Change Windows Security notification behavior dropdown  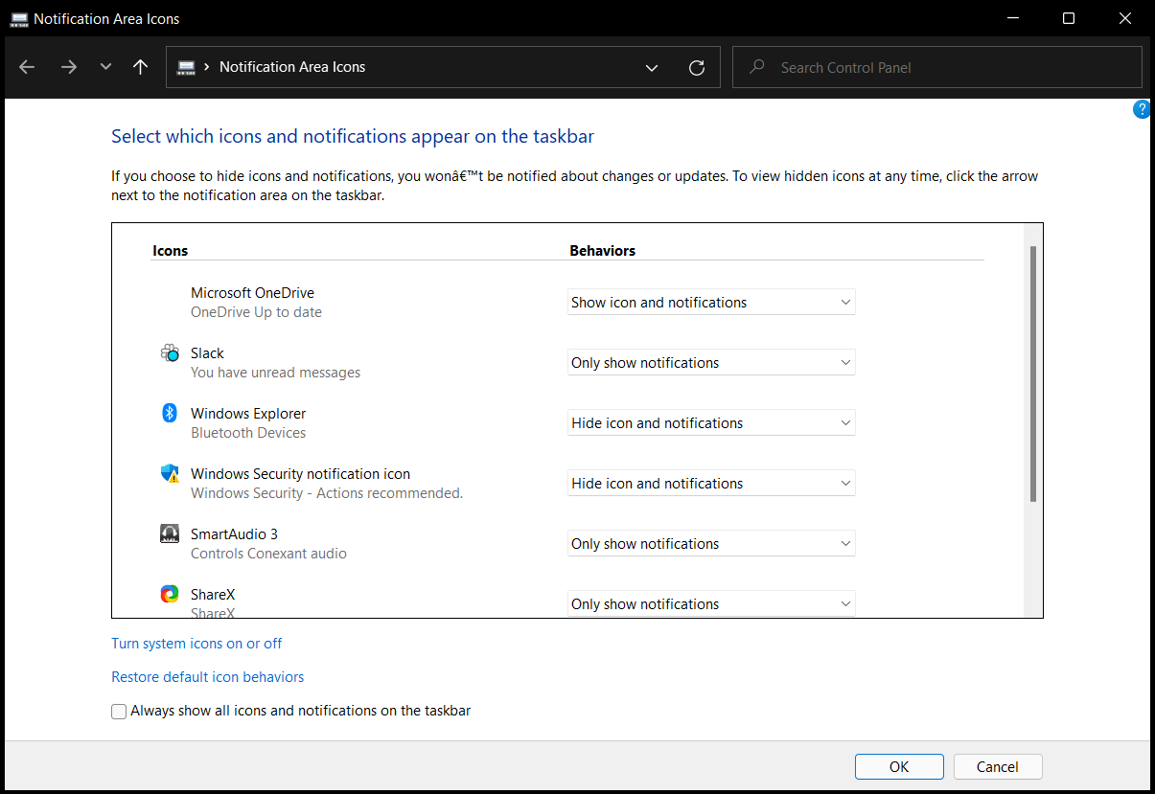coord(711,484)
